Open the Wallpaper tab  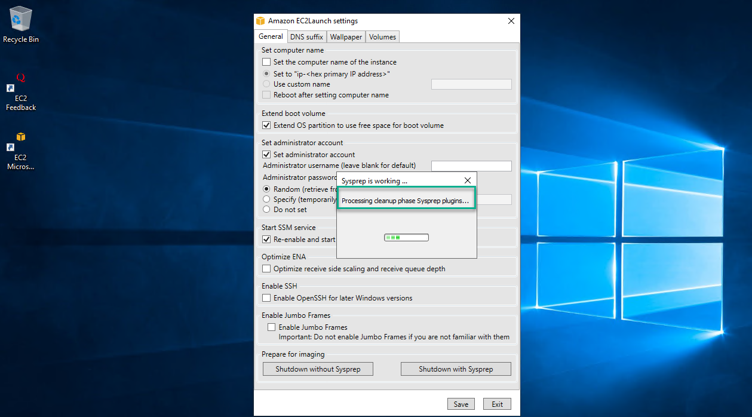tap(346, 37)
